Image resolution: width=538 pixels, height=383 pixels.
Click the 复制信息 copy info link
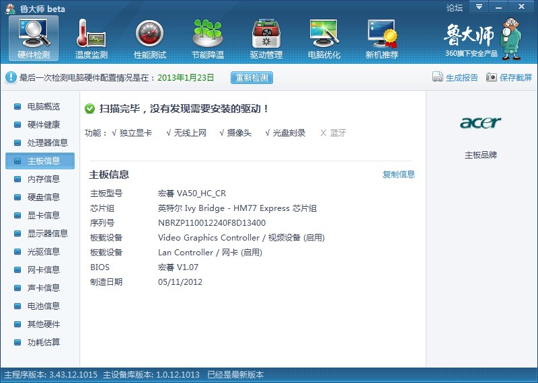(398, 175)
